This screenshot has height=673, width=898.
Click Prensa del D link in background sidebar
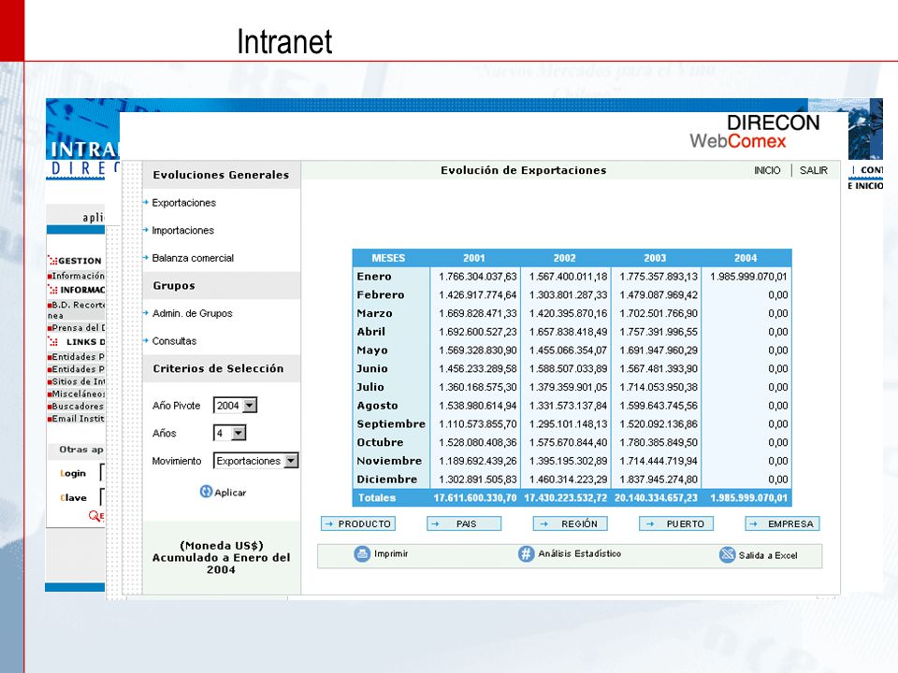(x=79, y=328)
